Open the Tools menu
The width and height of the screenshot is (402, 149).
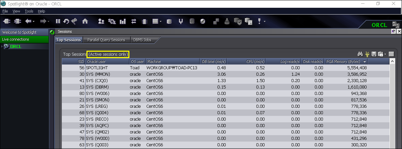(29, 11)
